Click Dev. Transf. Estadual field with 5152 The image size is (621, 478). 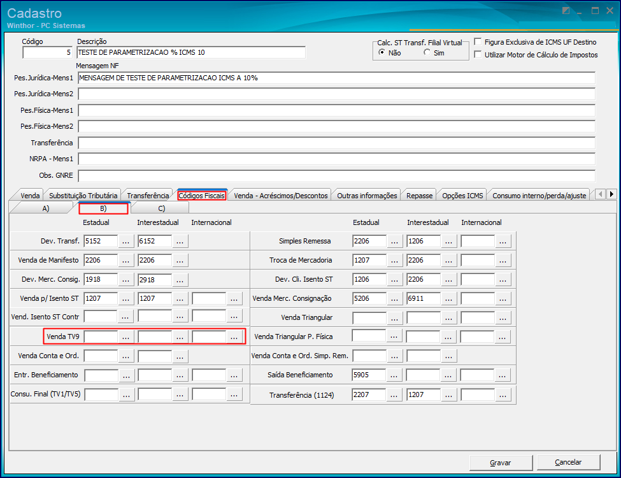click(x=101, y=241)
